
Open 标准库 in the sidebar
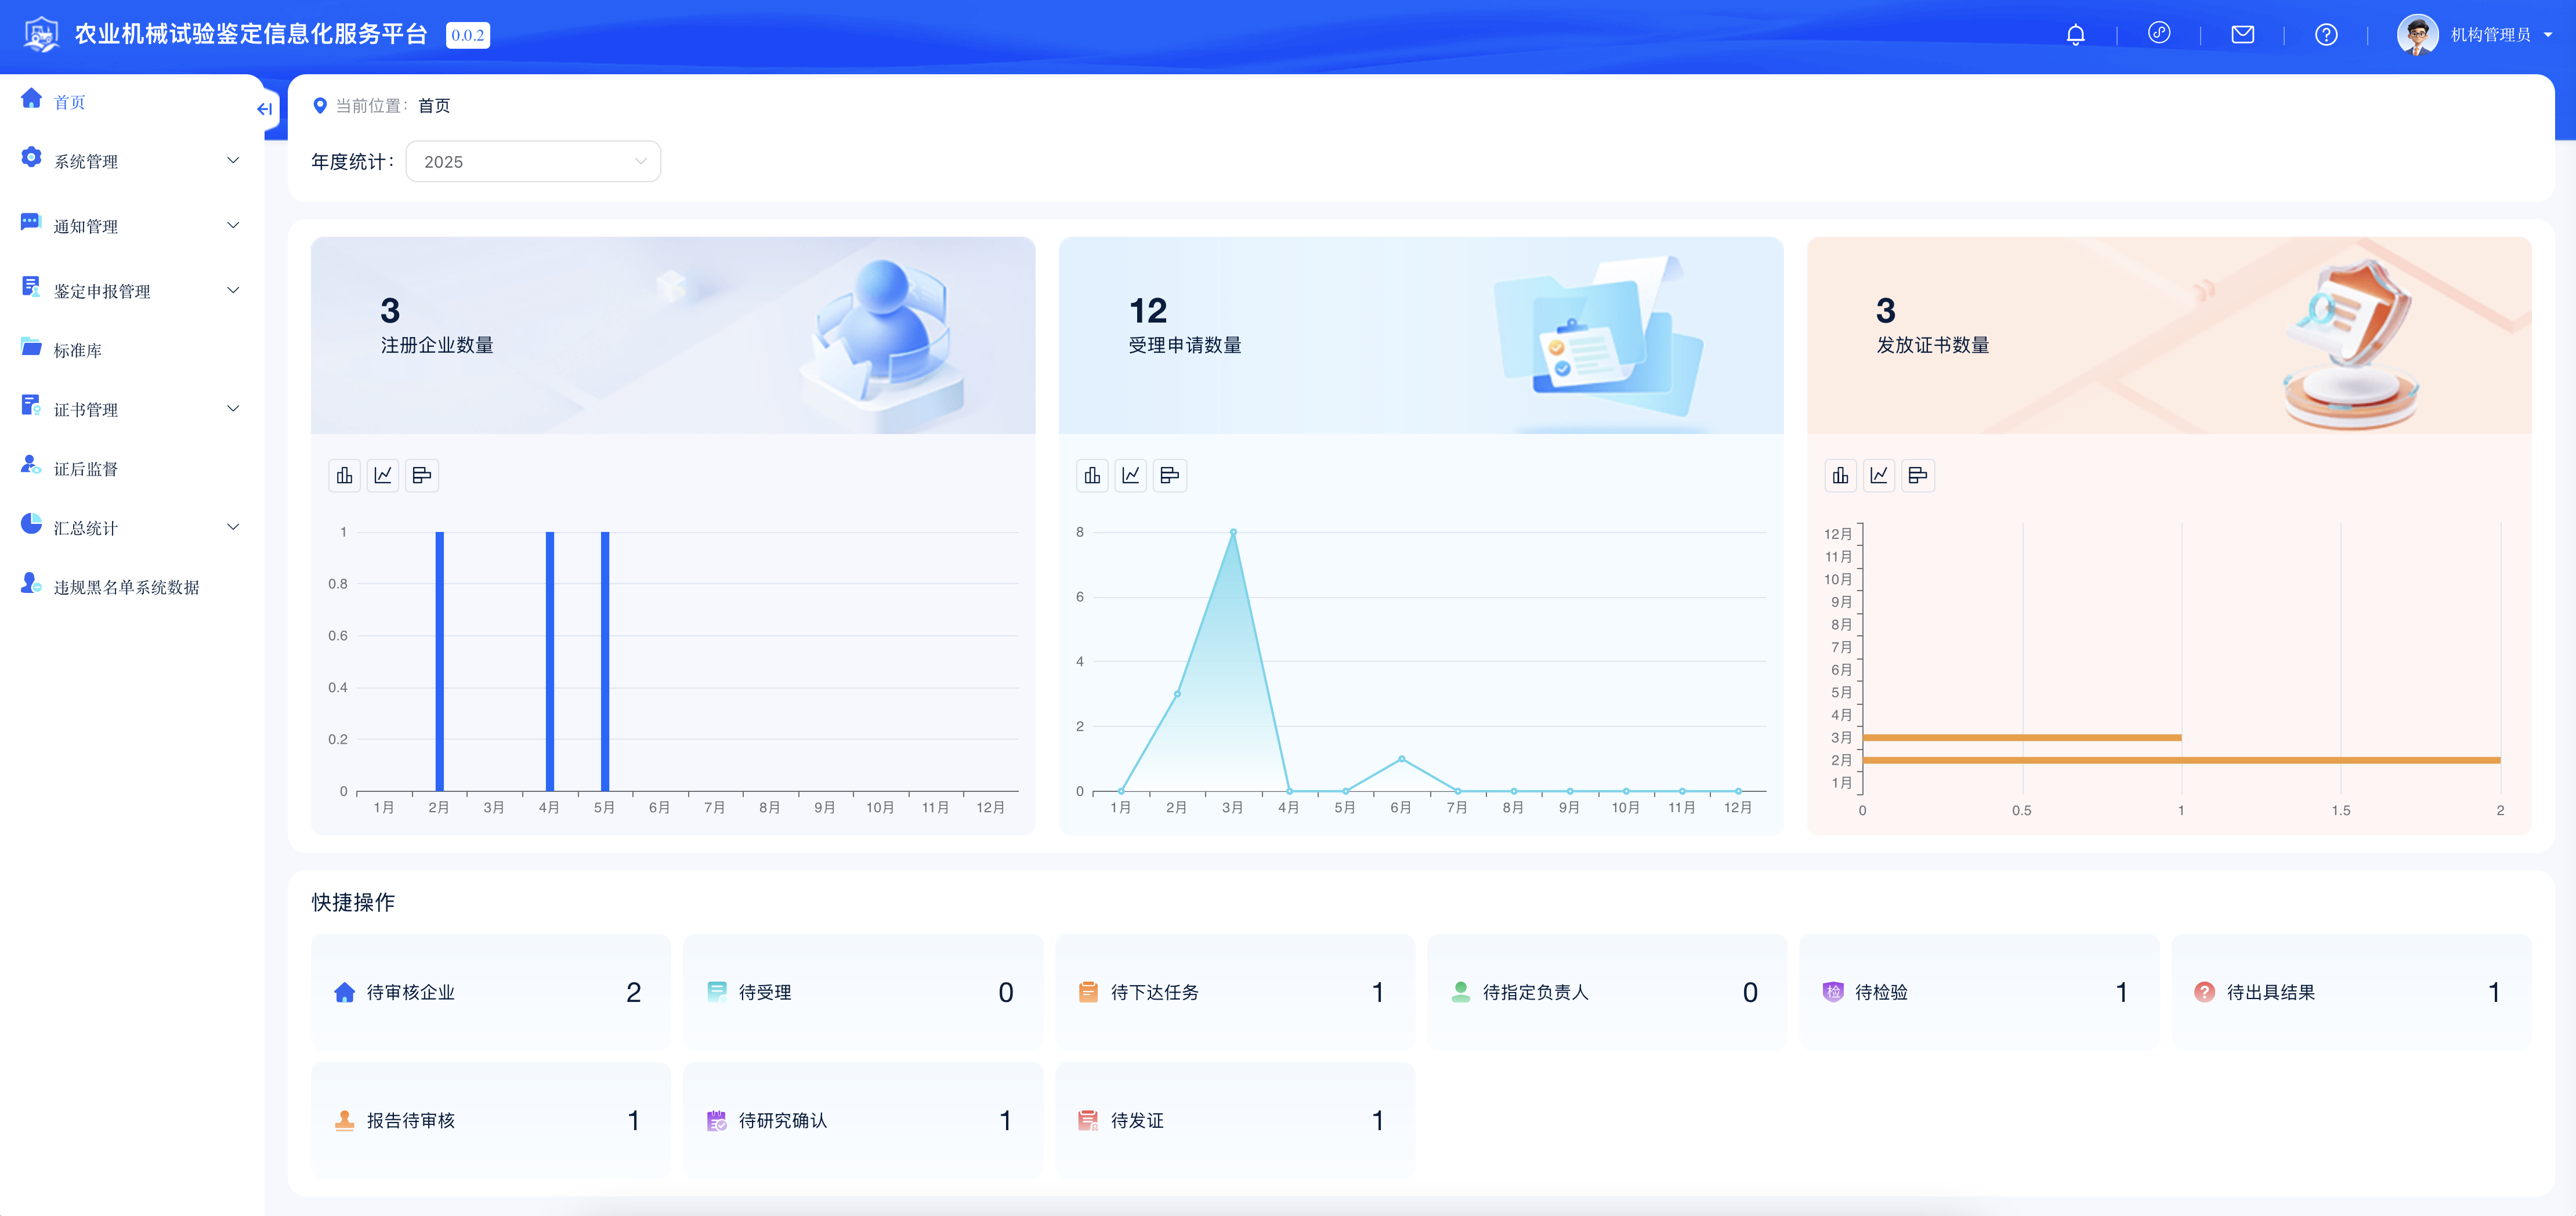pyautogui.click(x=78, y=350)
